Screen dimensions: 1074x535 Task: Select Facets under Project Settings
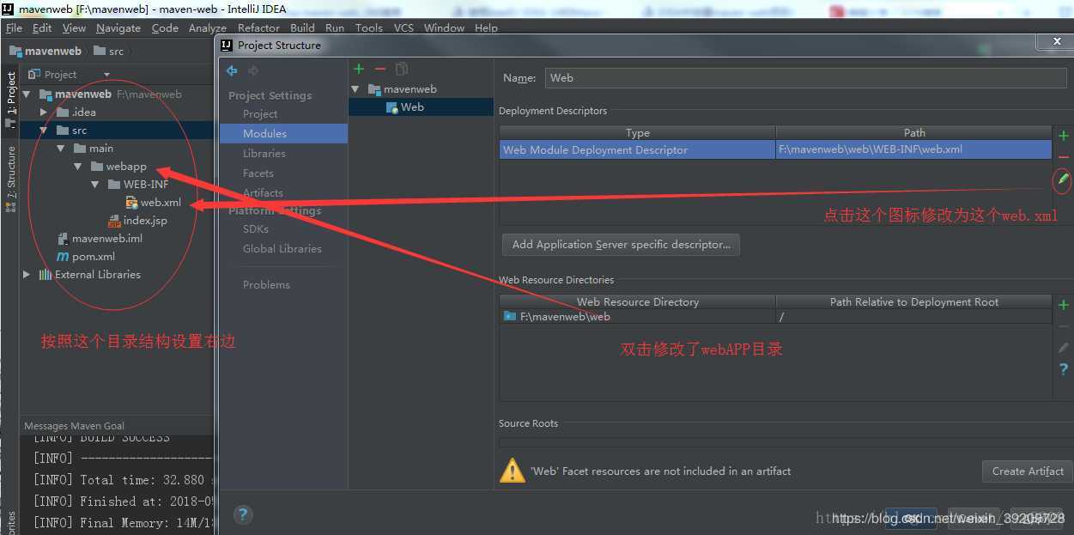pos(258,173)
